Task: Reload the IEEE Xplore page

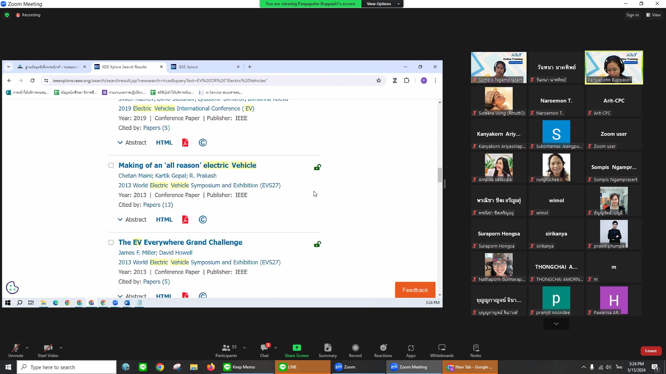Action: pyautogui.click(x=32, y=81)
